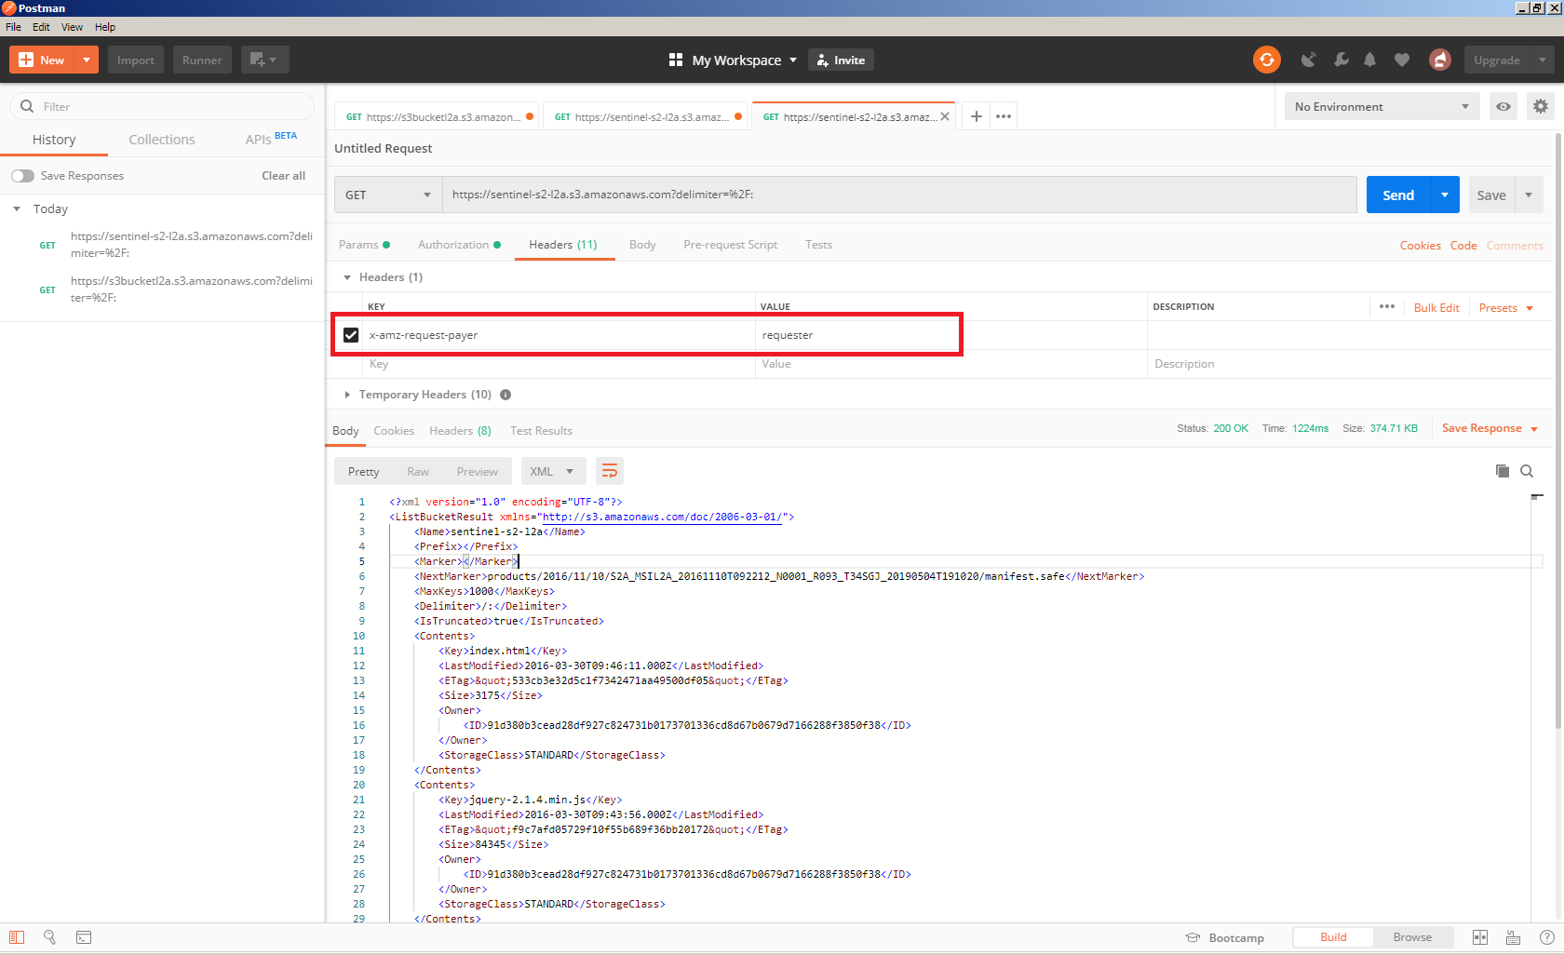Switch to two-pane layout icon
This screenshot has width=1564, height=955.
pyautogui.click(x=1479, y=937)
